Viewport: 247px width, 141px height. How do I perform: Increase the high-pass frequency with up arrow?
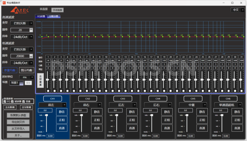(x=31, y=29)
